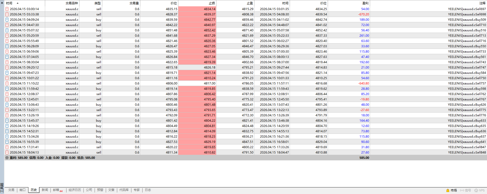Image resolution: width=487 pixels, height=194 pixels.
Task: Click order icon for the 04:09:24 buy trade
Action: click(x=7, y=19)
